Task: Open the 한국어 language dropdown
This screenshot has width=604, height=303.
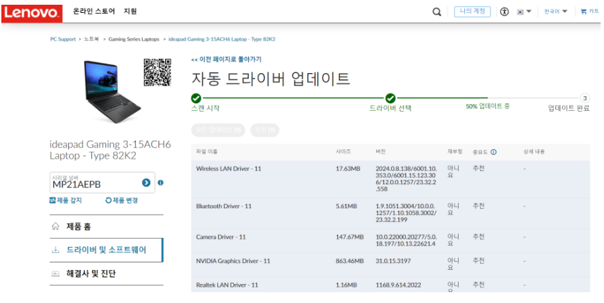Action: pyautogui.click(x=555, y=11)
